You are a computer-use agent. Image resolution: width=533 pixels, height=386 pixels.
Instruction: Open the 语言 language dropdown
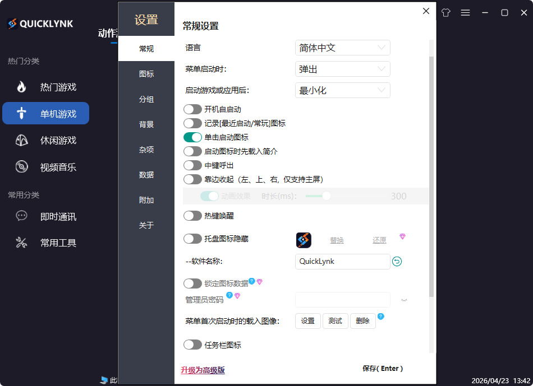coord(342,48)
